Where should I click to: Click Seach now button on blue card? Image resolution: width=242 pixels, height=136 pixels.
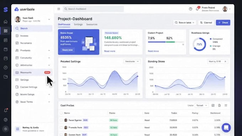[x=68, y=50]
